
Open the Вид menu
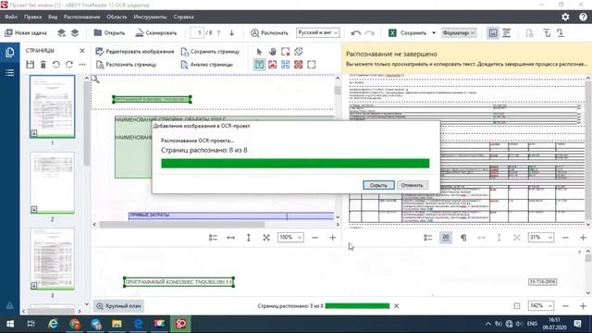[53, 17]
